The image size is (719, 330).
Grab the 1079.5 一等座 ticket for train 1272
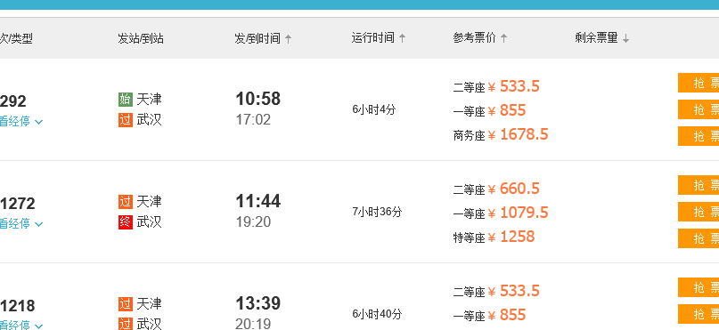pyautogui.click(x=699, y=212)
